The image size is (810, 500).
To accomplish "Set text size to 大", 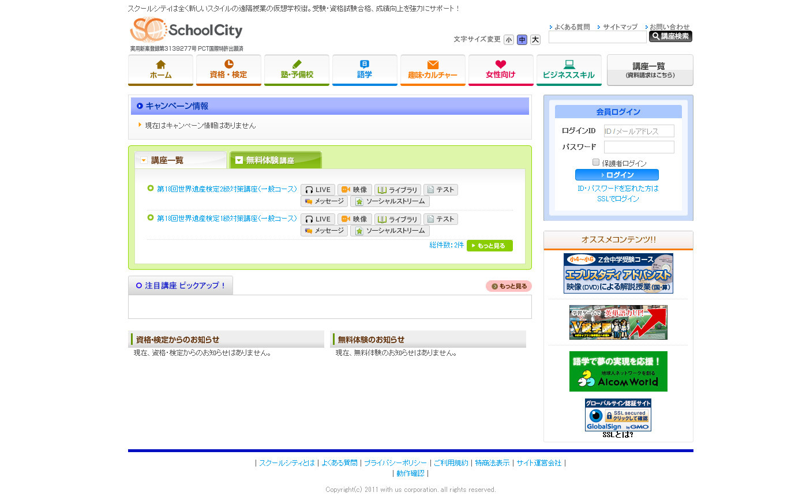I will (535, 40).
